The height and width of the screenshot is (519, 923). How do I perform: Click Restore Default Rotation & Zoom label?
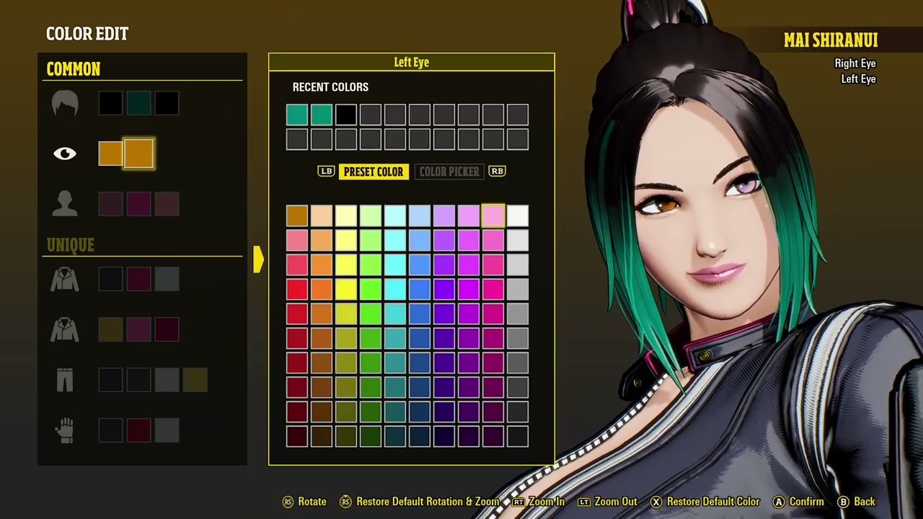click(x=428, y=502)
